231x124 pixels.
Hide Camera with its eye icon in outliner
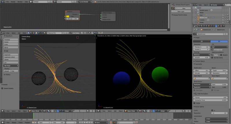click(x=223, y=20)
